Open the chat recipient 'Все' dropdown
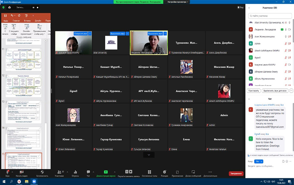This screenshot has height=185, width=294. click(x=259, y=161)
